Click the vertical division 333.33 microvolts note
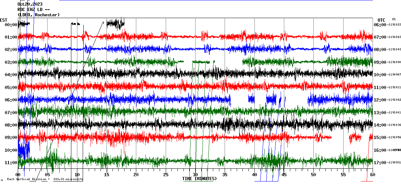 tap(45, 179)
